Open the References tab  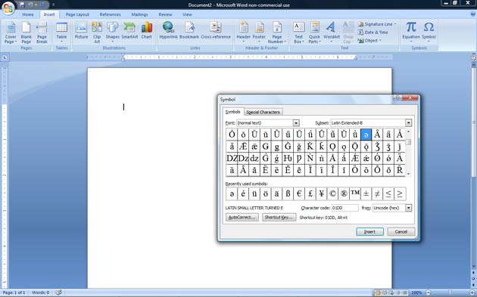[x=110, y=14]
